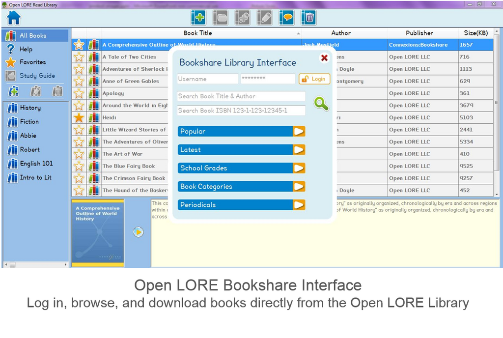Viewport: 503px width, 338px height.
Task: Click book icon beside The Hound of the Baskervilles
Action: point(94,191)
